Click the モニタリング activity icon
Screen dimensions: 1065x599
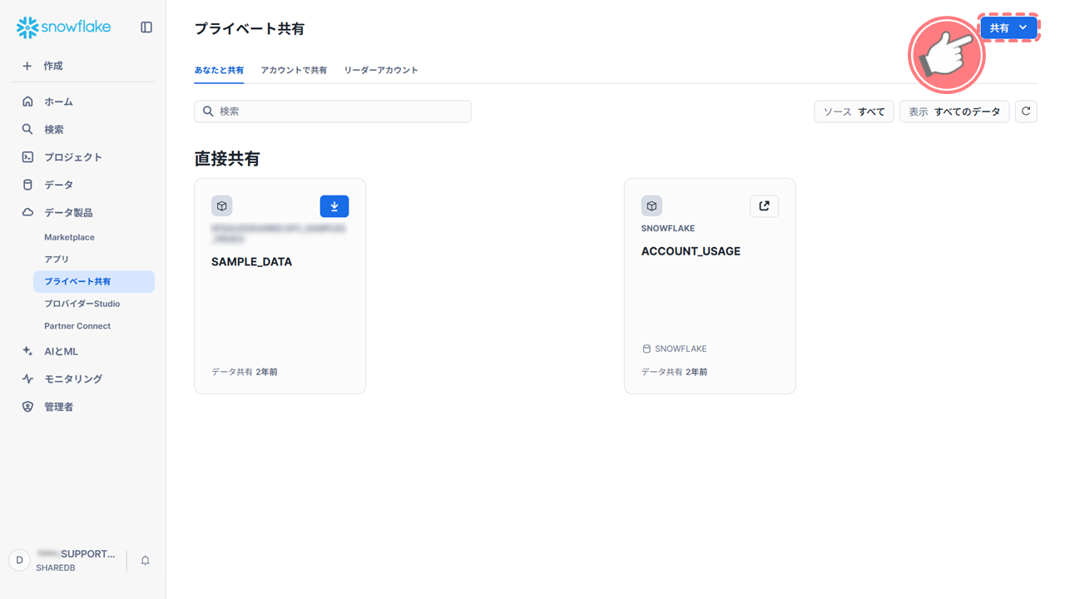[27, 379]
